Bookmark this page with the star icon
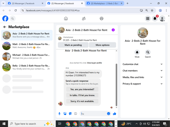The image size is (170, 127). (152, 10)
